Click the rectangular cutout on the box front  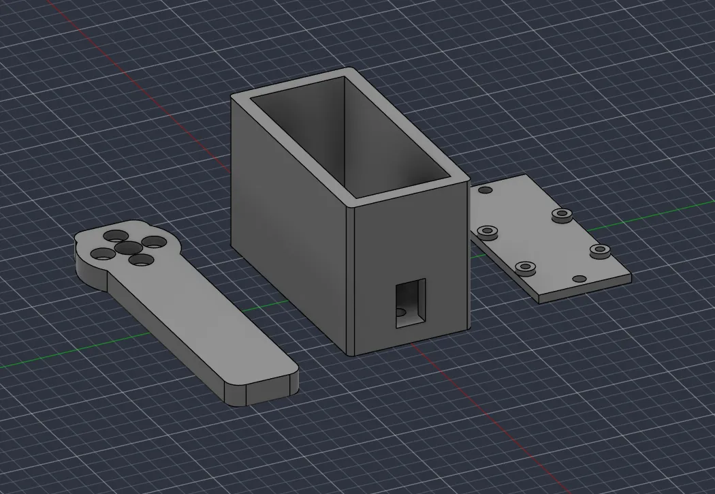(411, 303)
